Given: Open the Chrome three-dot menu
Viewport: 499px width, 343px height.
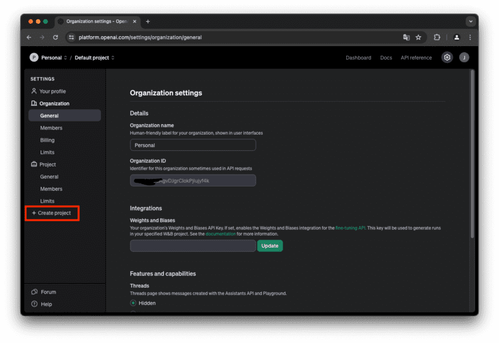Looking at the screenshot, I should pyautogui.click(x=470, y=37).
